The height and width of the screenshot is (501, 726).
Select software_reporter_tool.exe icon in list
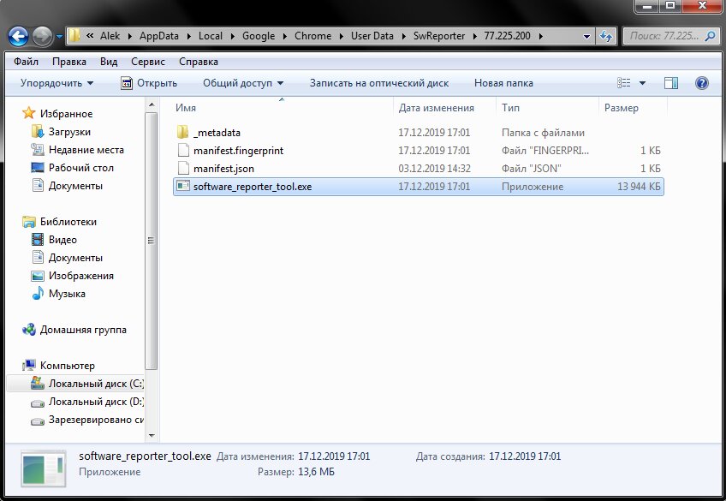[183, 186]
